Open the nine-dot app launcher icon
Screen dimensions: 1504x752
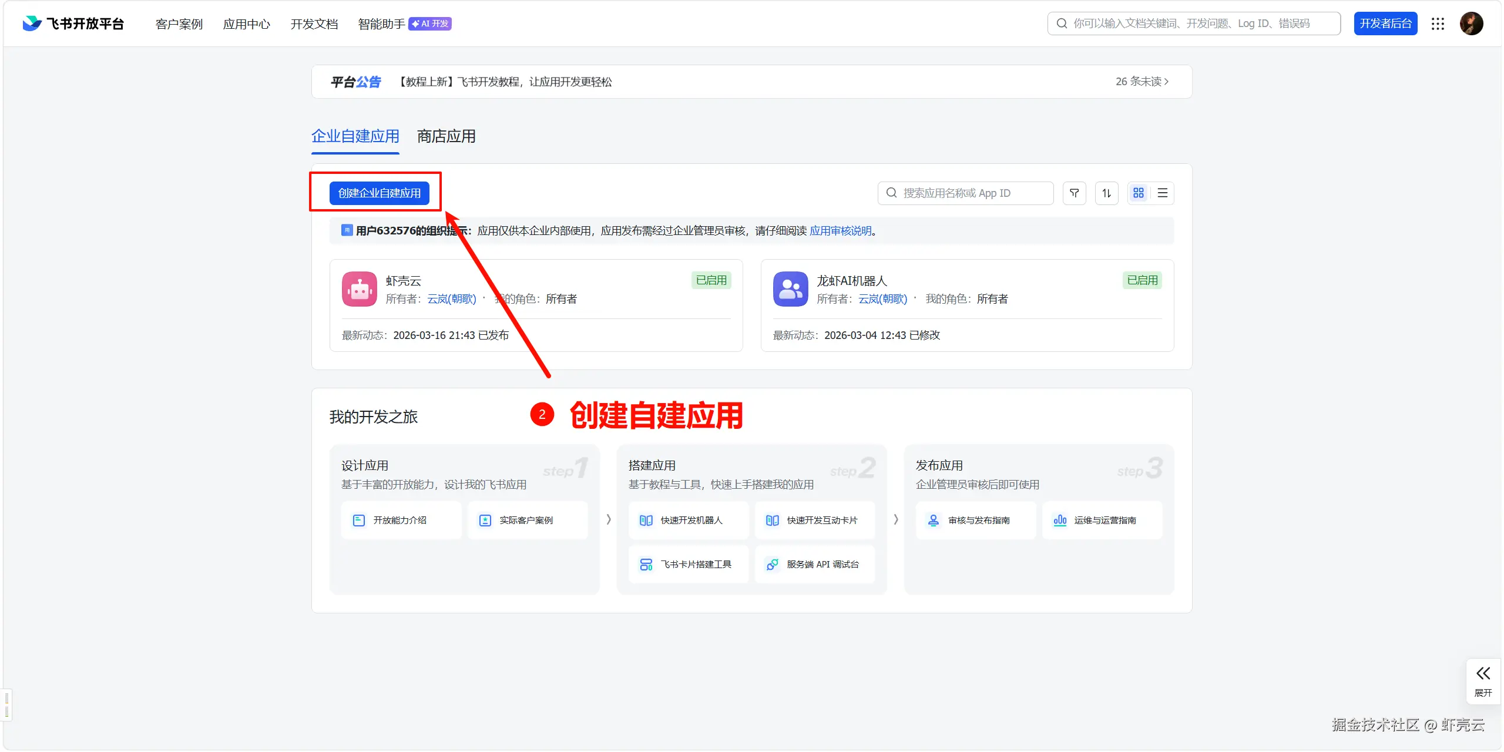(x=1438, y=23)
